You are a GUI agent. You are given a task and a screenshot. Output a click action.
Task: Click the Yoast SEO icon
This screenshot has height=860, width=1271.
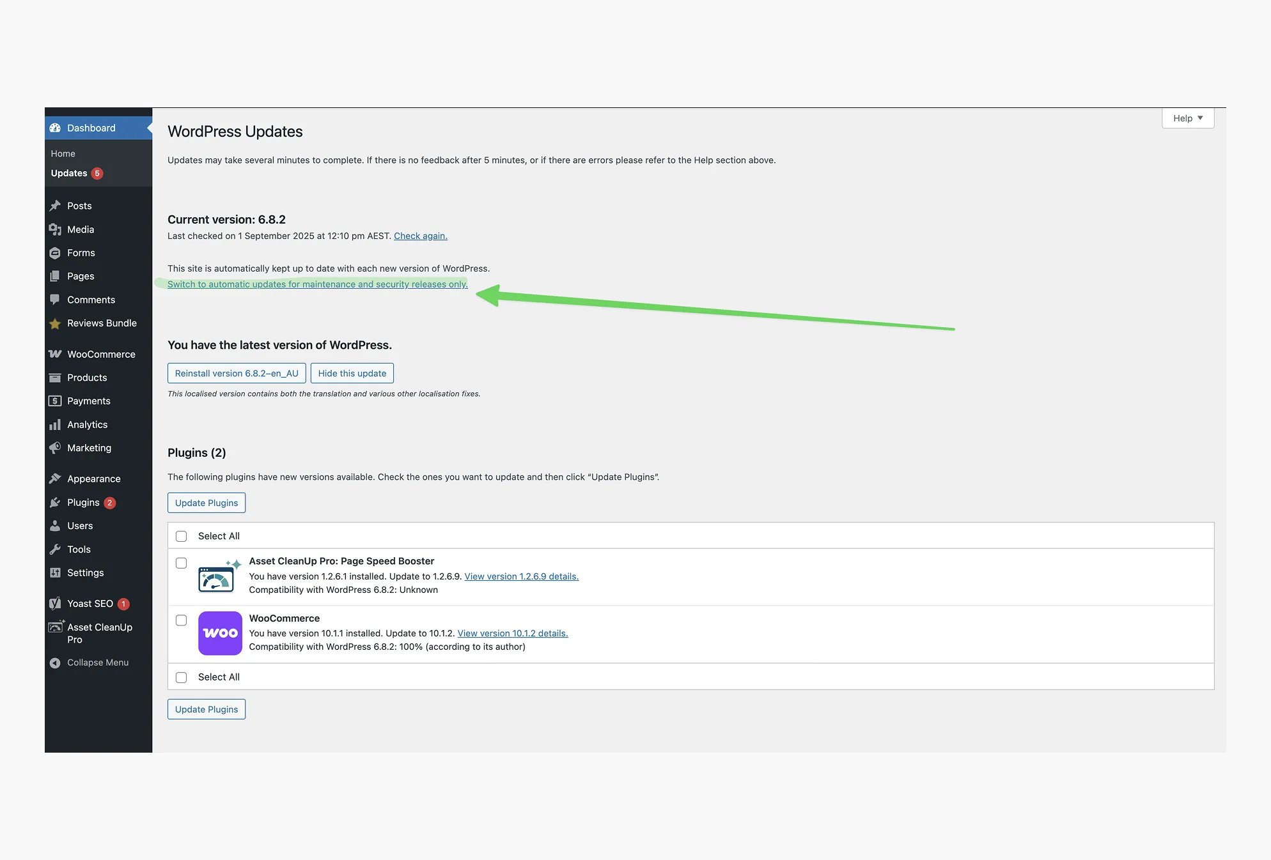[x=55, y=604]
